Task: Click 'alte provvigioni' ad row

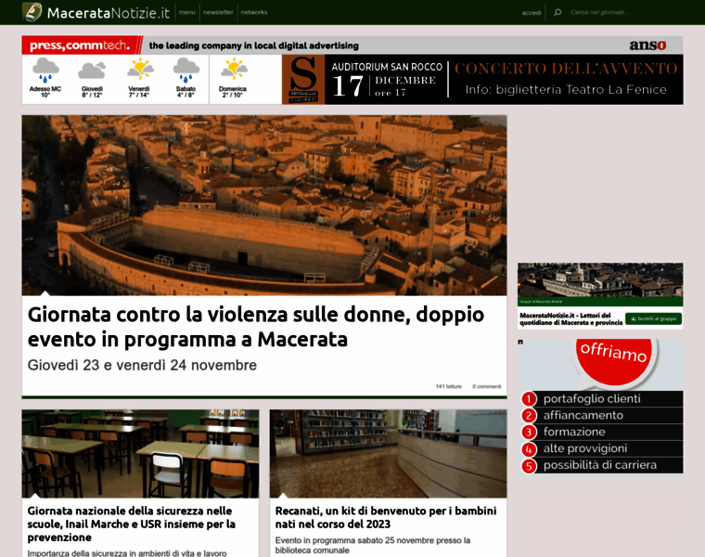Action: (x=602, y=448)
